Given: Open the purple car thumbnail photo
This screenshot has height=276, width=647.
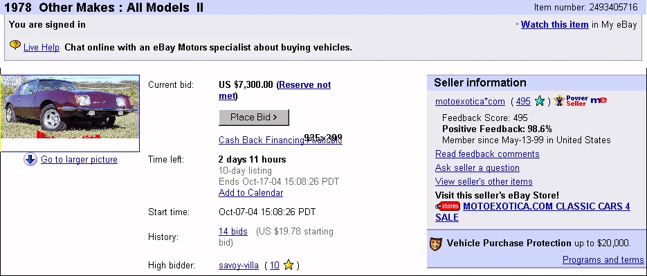Looking at the screenshot, I should click(x=70, y=113).
